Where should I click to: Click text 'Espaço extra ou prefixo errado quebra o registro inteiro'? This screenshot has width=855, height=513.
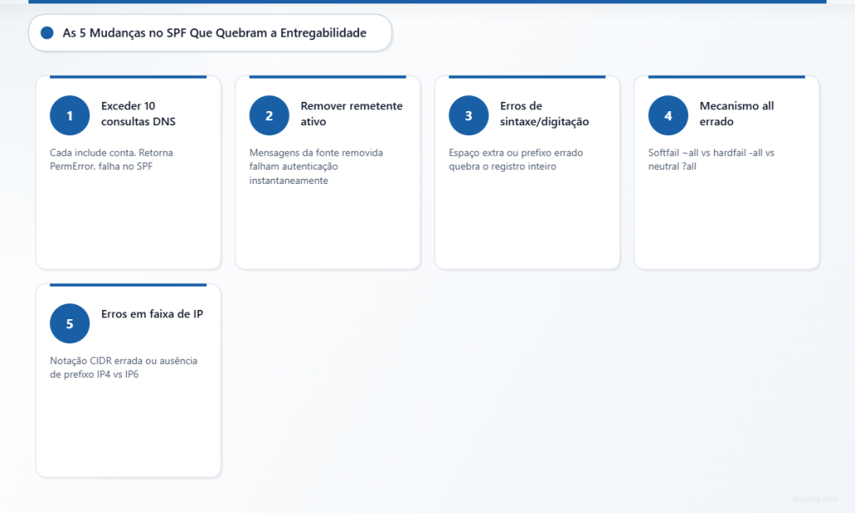[x=516, y=160]
